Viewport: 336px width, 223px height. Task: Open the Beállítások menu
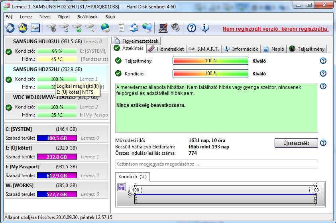[x=87, y=17]
